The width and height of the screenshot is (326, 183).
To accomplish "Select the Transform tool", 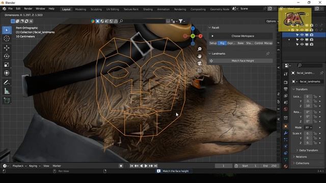I will (x=7, y=73).
